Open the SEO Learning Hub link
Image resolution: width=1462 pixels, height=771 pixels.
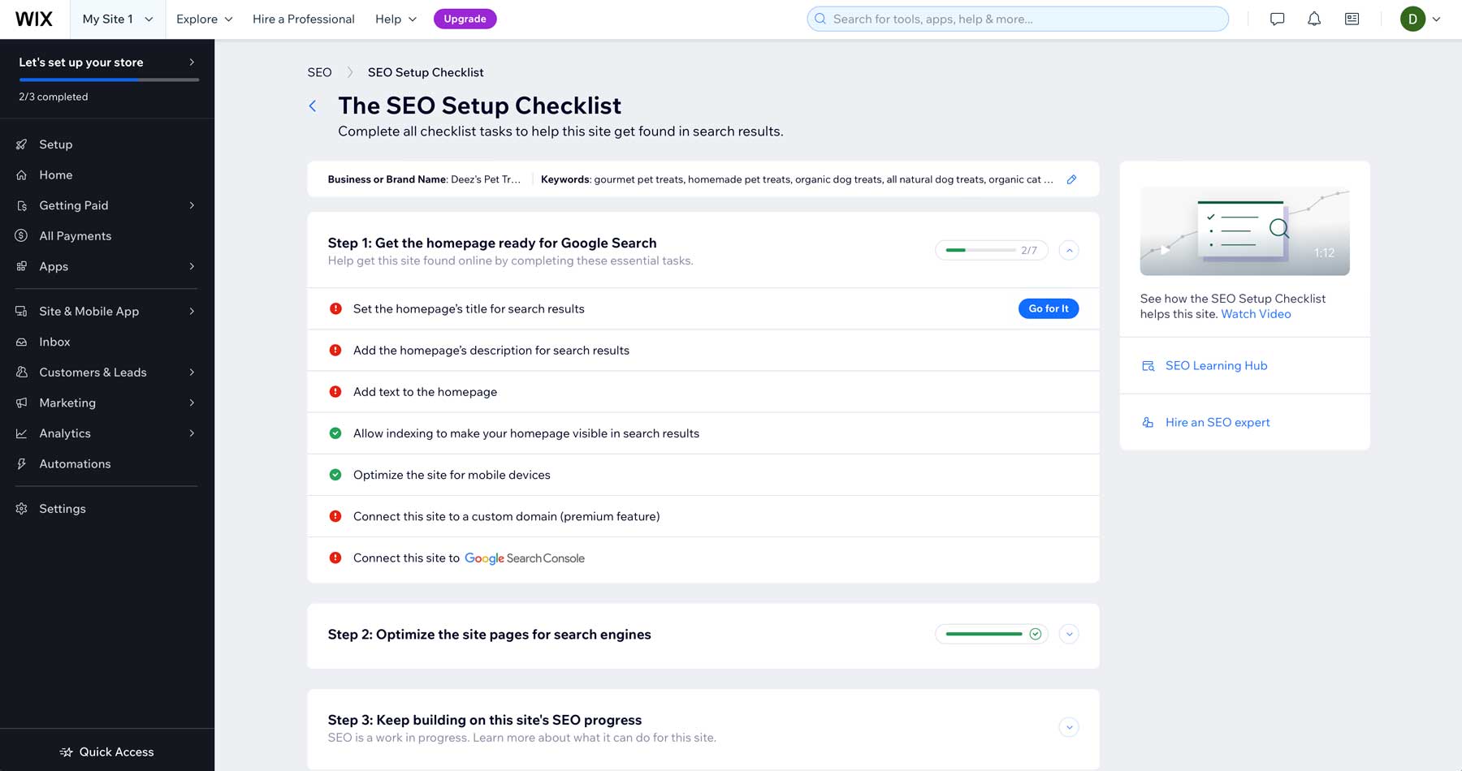[x=1216, y=365]
